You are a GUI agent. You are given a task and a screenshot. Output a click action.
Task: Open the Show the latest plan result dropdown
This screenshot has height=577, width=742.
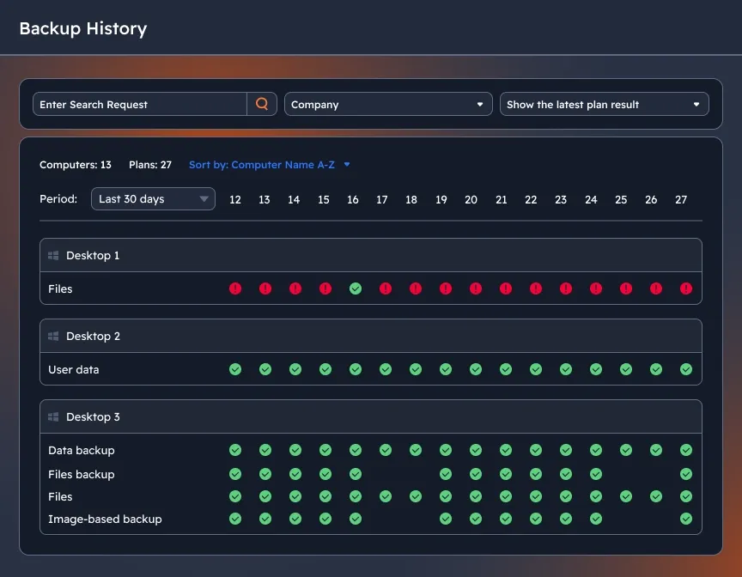coord(604,103)
